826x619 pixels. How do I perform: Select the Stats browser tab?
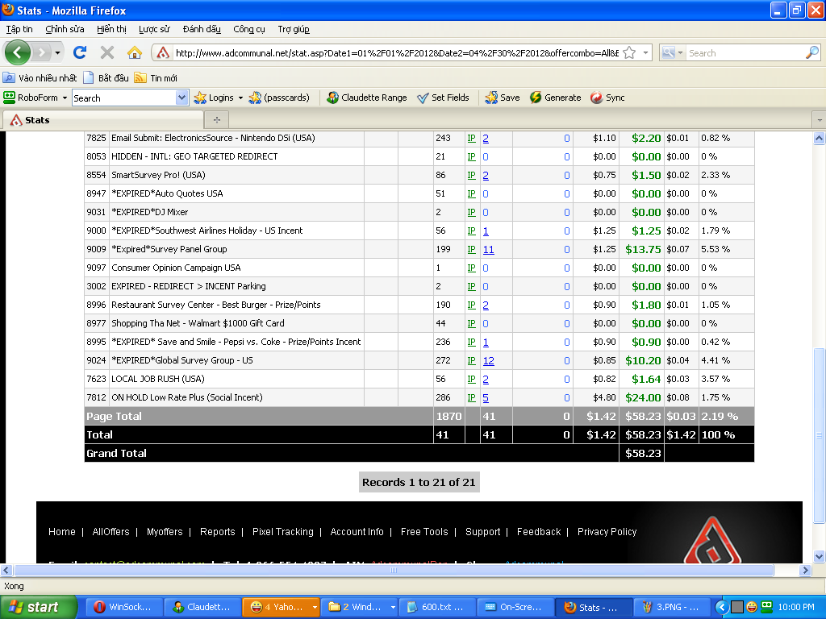103,120
